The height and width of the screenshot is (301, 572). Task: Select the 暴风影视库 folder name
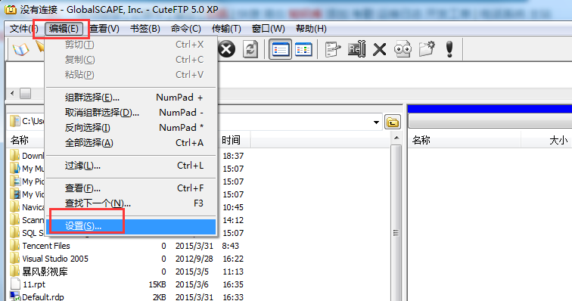[x=45, y=272]
